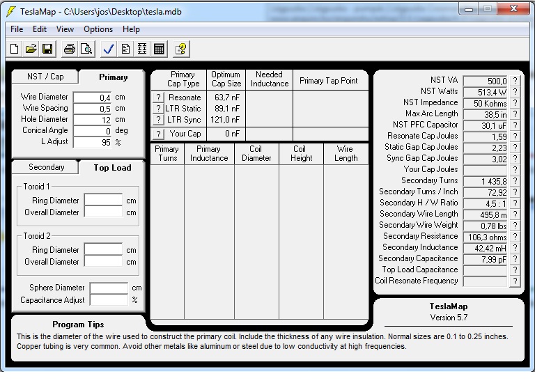Click the New file toolbar icon
This screenshot has width=535, height=383.
15,49
